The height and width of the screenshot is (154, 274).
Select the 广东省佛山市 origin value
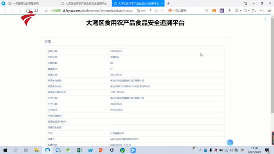[117, 133]
